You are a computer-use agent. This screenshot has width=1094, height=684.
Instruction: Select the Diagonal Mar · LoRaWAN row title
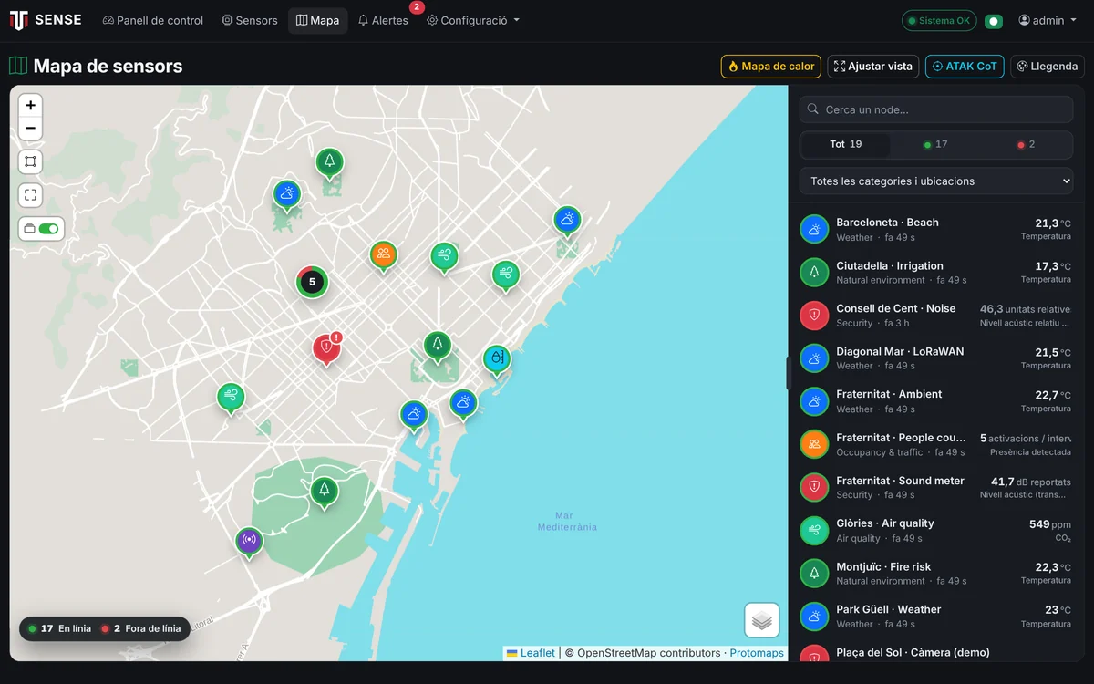pos(900,351)
